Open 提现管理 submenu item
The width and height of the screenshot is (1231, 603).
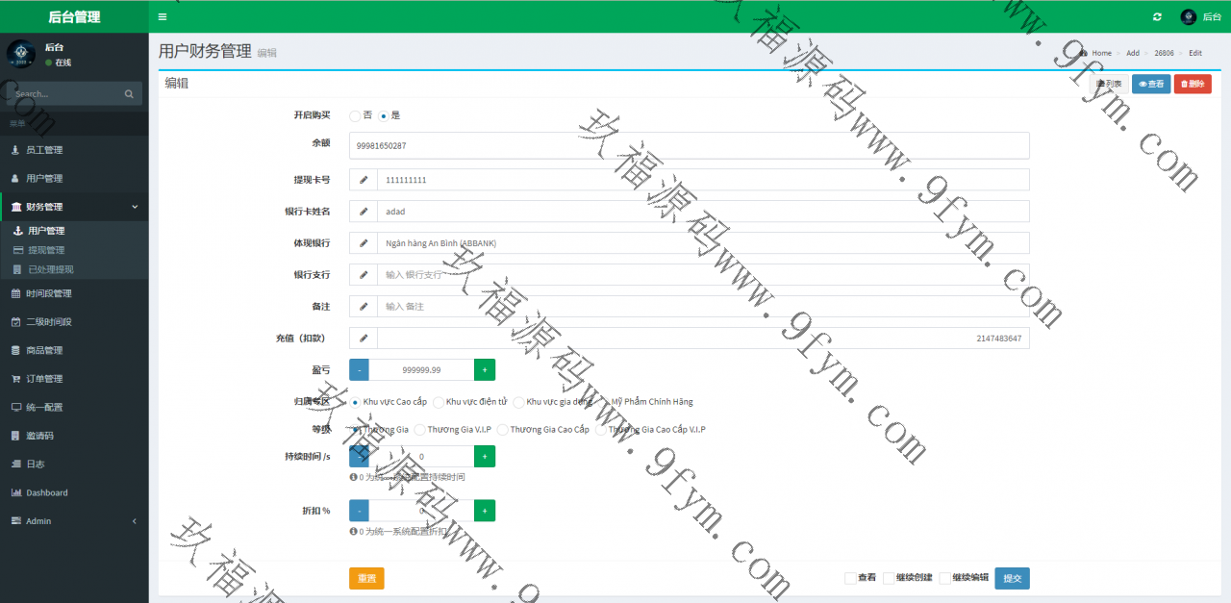(46, 250)
